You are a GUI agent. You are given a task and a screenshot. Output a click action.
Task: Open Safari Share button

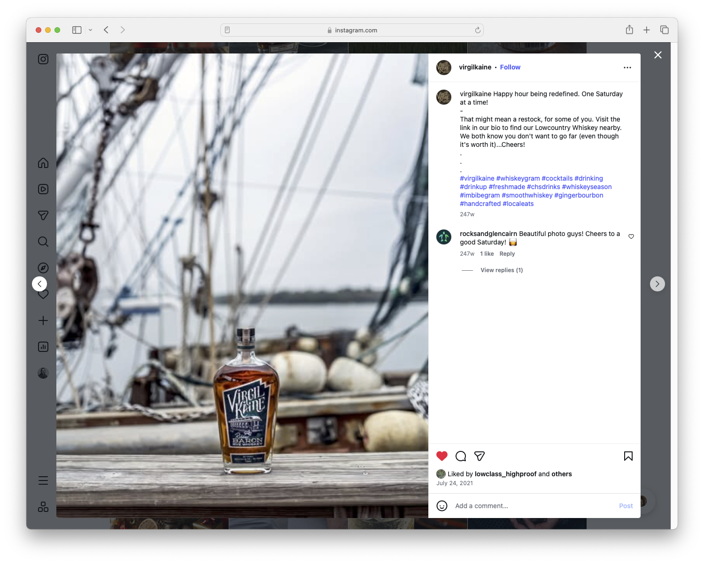[x=629, y=30]
